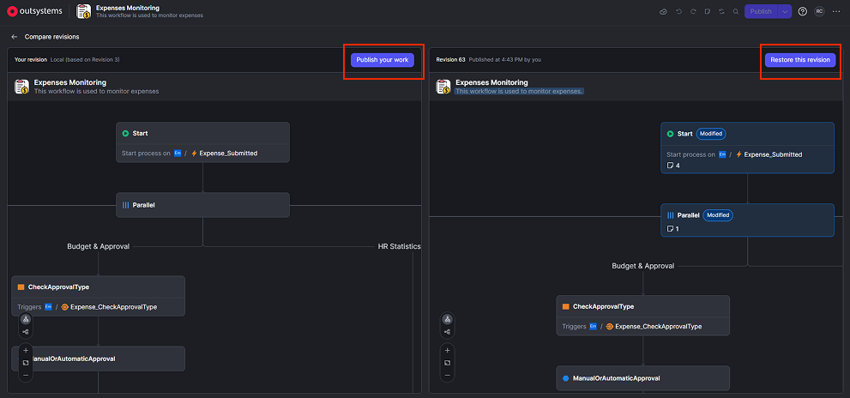Viewport: 850px width, 398px height.
Task: Click the Your revision header label
Action: [x=30, y=60]
